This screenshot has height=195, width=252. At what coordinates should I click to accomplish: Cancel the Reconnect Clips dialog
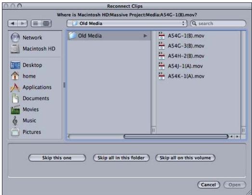coord(209,185)
